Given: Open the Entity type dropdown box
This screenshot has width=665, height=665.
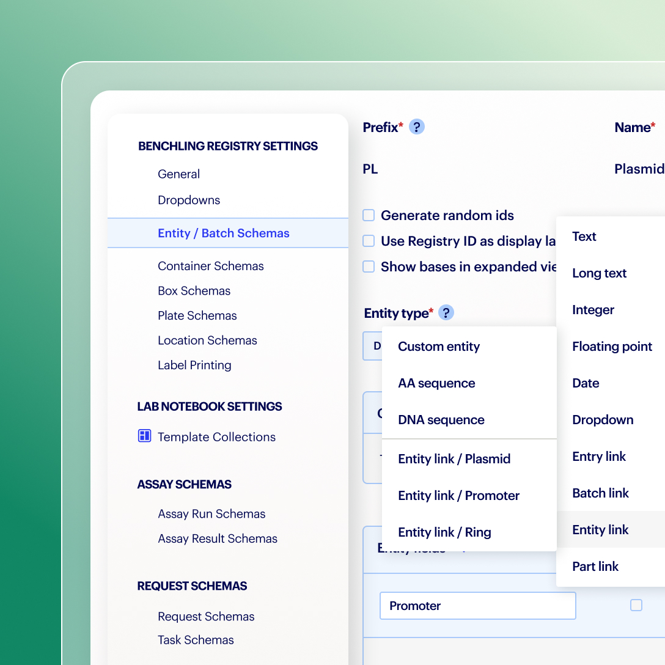Looking at the screenshot, I should coord(373,346).
